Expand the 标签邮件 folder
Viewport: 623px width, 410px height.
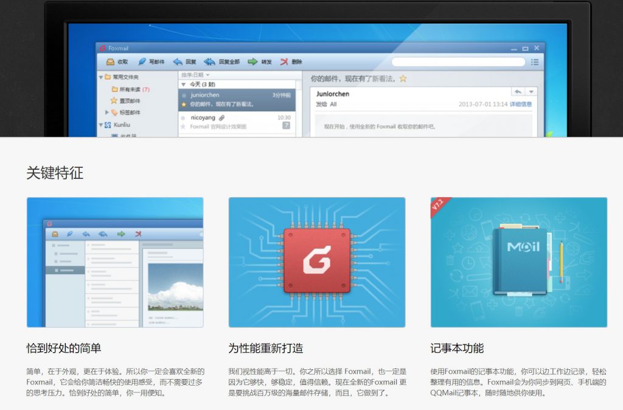[x=107, y=113]
